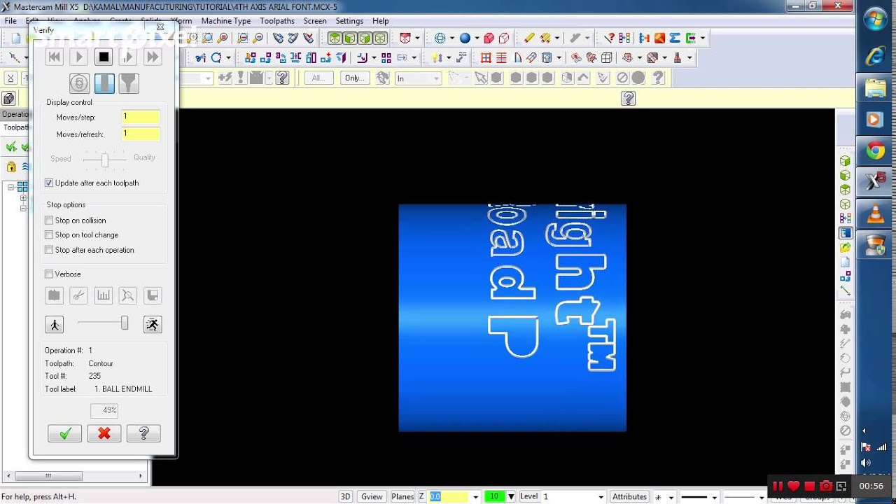Open the blue sphere shading dropdown

[477, 38]
